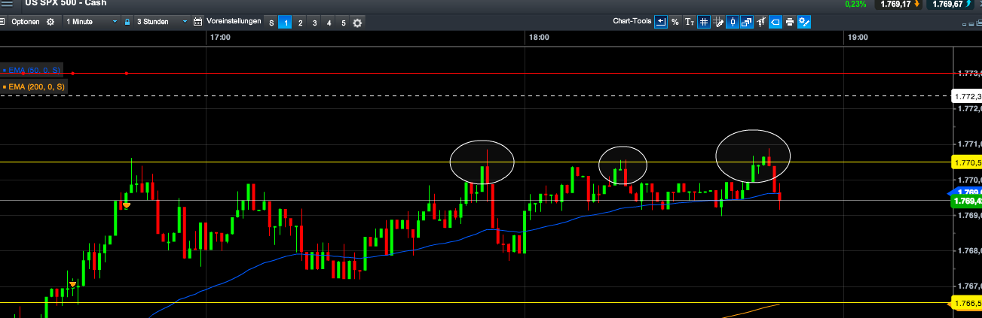Click the 18:00 time axis label
Image resolution: width=982 pixels, height=318 pixels.
[539, 37]
